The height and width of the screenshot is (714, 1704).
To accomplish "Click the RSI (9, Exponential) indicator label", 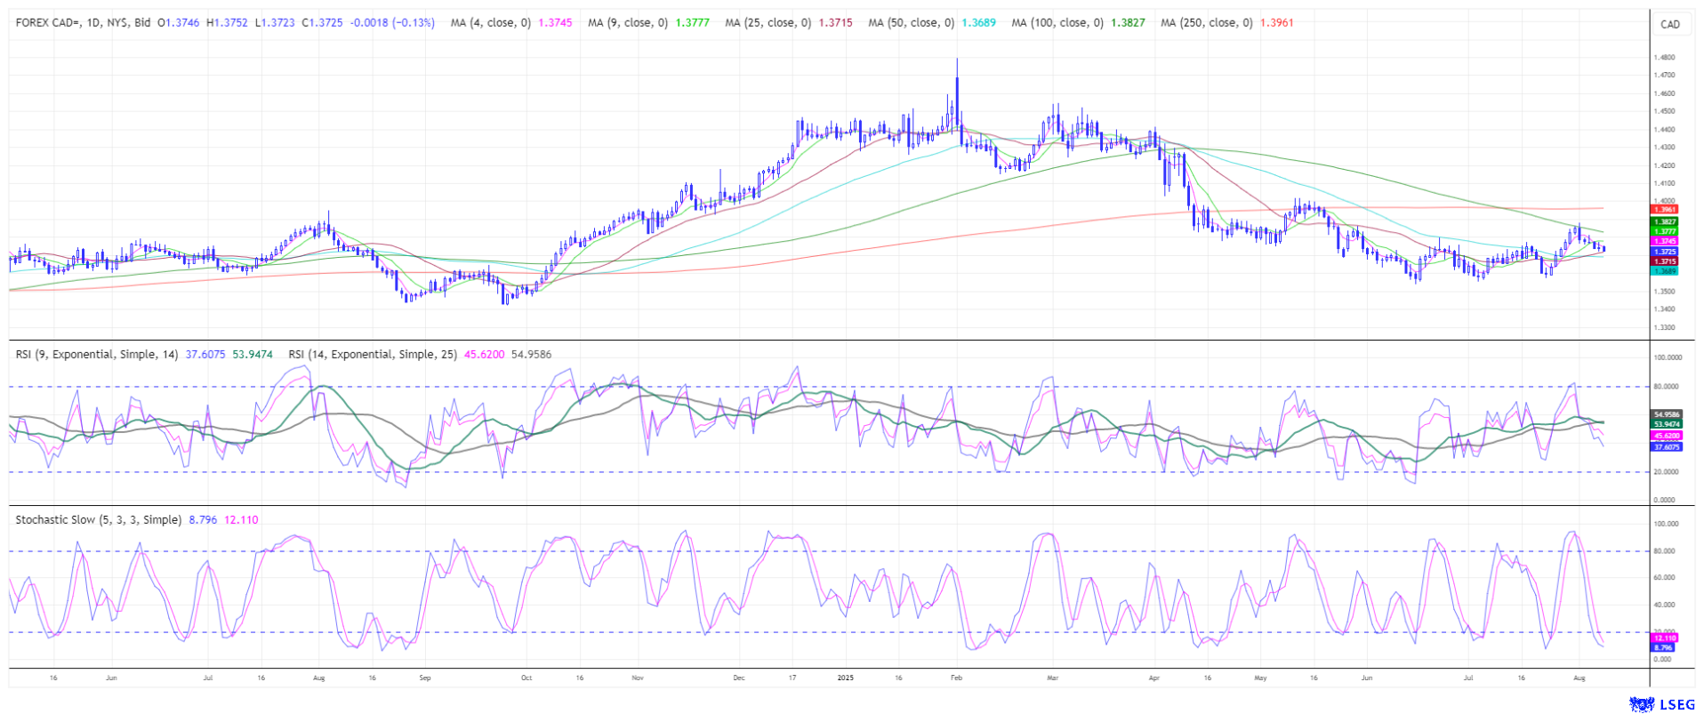I will (x=96, y=355).
